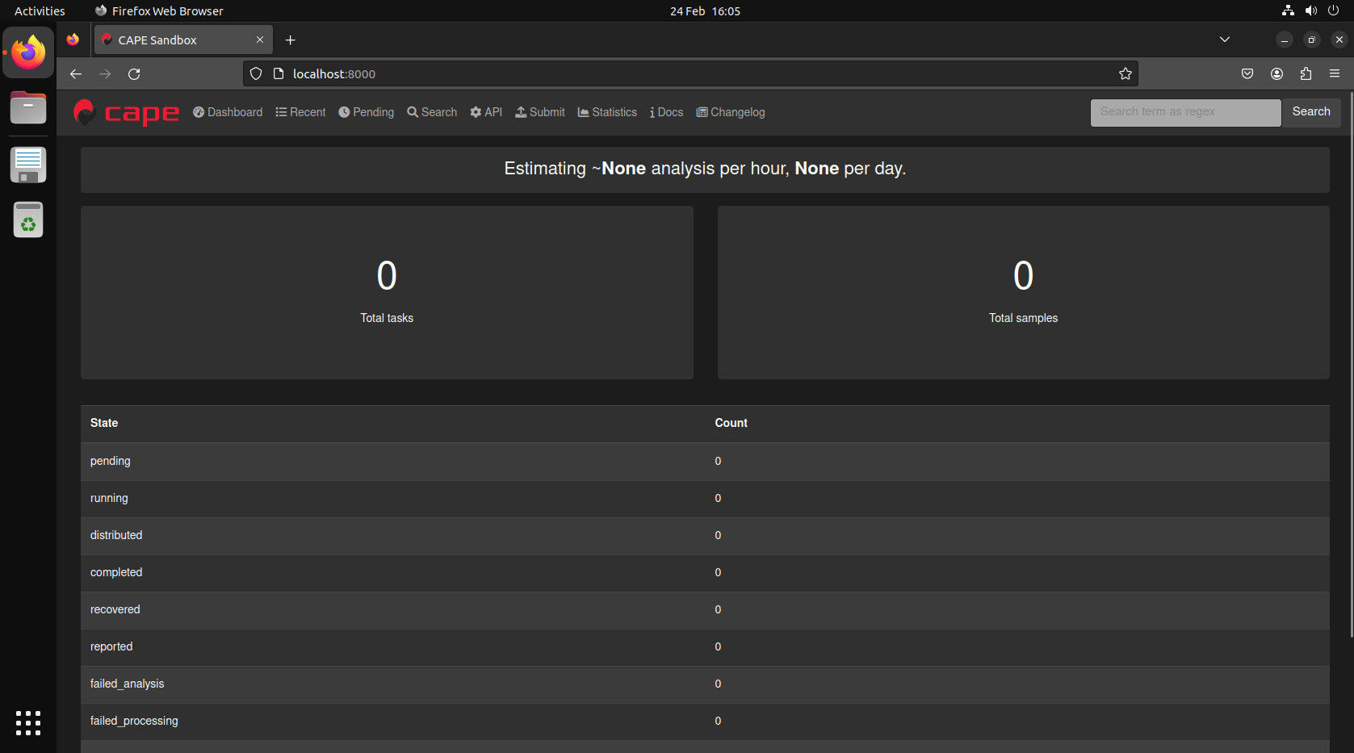This screenshot has height=753, width=1354.
Task: Show Applications grid in dock
Action: [28, 722]
